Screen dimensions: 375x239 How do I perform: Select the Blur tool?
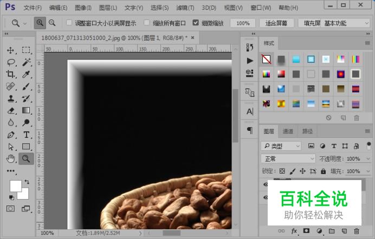pos(10,123)
